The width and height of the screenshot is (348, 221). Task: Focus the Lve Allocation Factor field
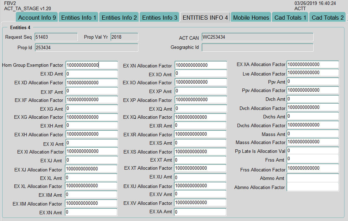click(x=312, y=73)
